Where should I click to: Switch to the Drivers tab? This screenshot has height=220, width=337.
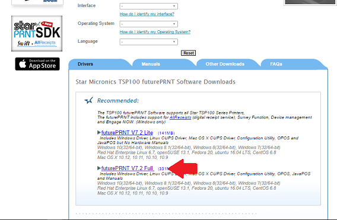(x=85, y=64)
